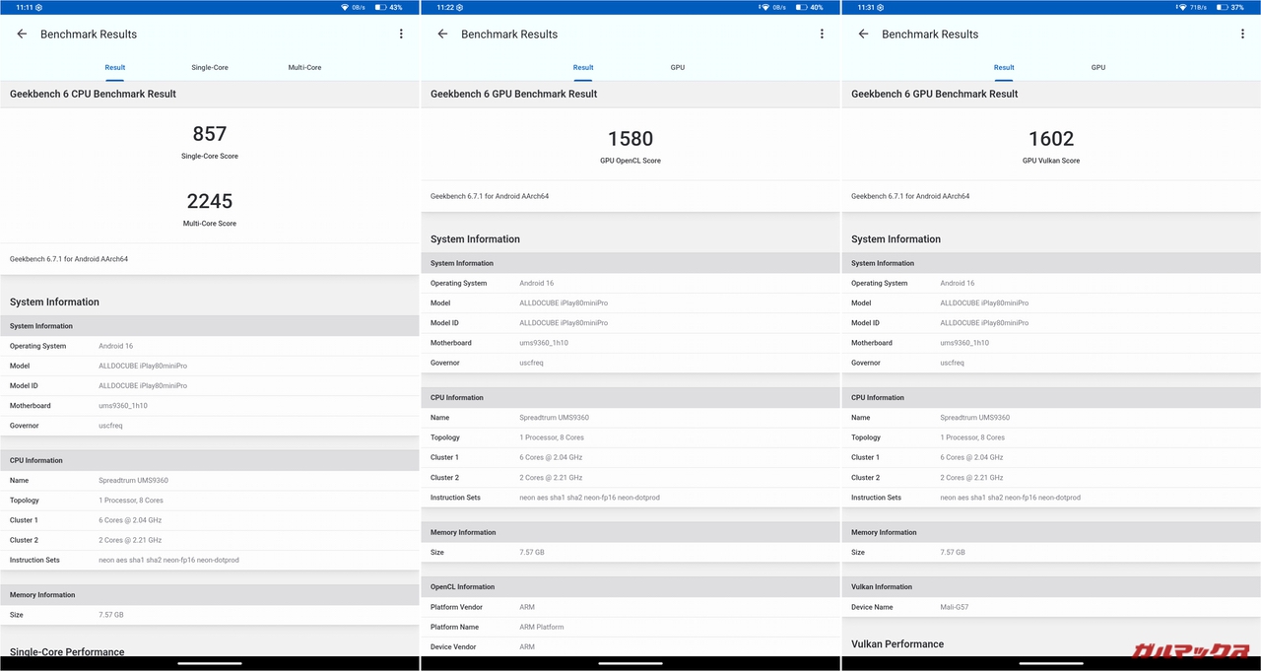Switch to Single-Core tab

click(x=210, y=67)
